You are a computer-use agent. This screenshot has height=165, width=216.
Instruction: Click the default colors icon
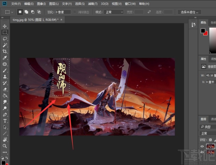[2, 158]
